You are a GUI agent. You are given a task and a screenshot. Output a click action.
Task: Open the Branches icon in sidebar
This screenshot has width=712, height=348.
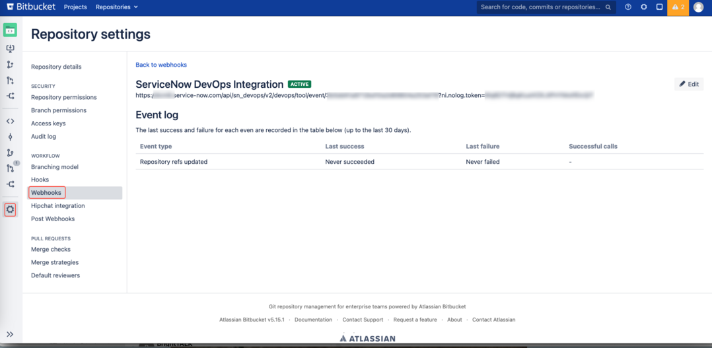pos(10,153)
